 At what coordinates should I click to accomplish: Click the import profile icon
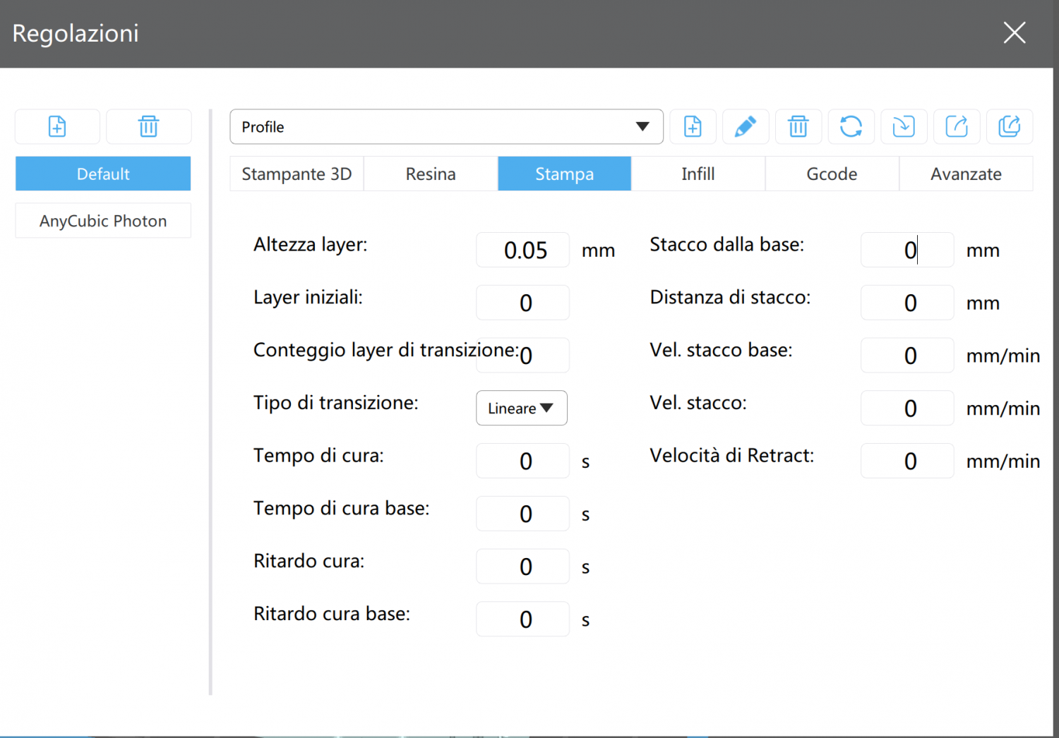pyautogui.click(x=904, y=127)
